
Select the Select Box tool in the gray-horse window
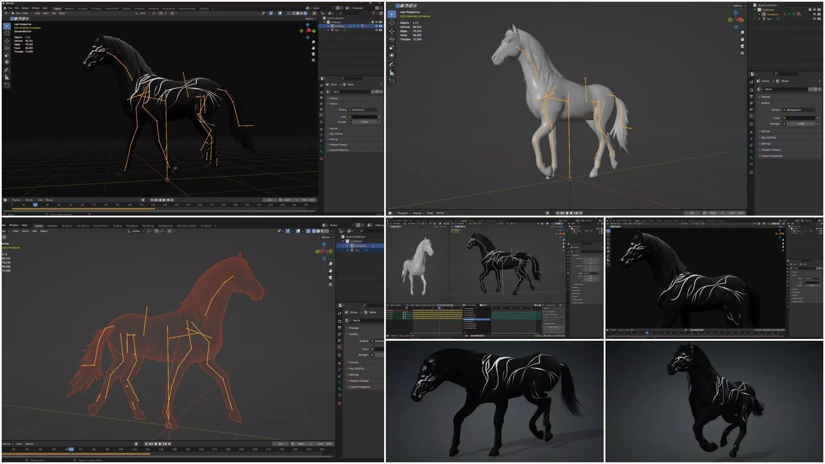pyautogui.click(x=391, y=14)
